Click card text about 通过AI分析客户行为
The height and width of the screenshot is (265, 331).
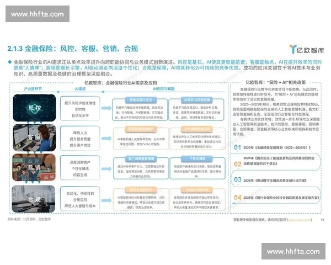click(141, 171)
